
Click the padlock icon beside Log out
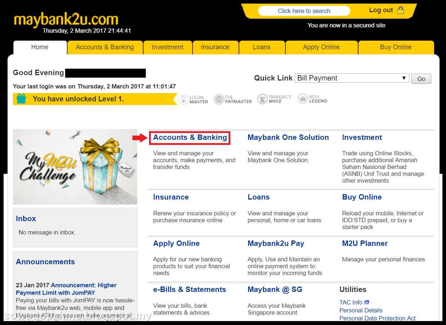tap(401, 10)
